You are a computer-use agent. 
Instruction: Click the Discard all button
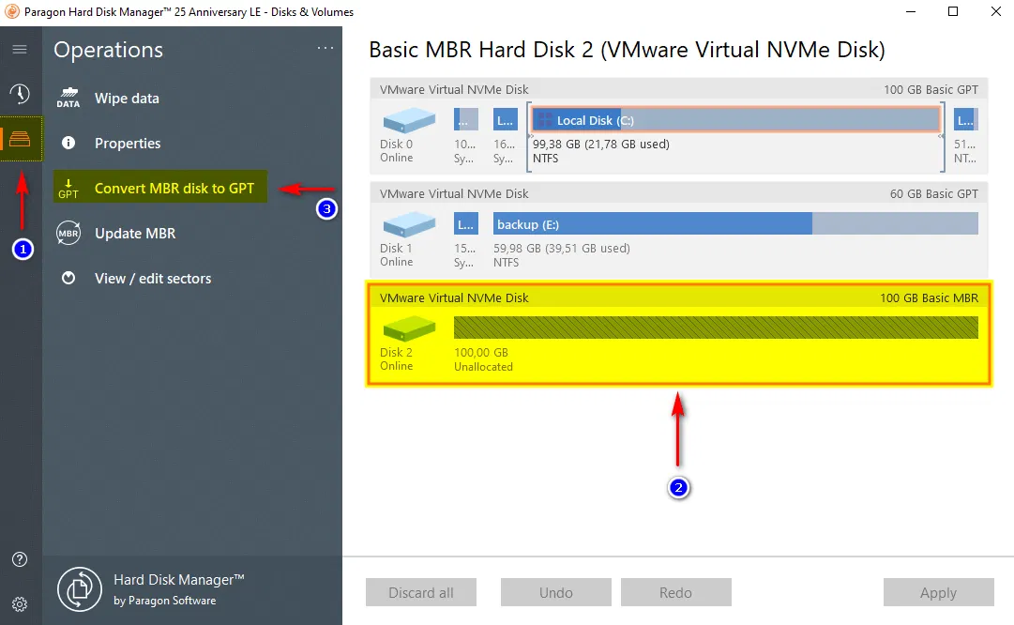[421, 592]
